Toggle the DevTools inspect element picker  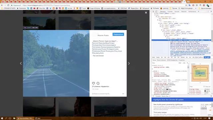153,12
